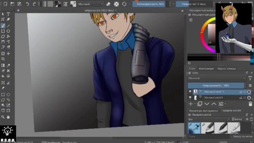Choose the Select Shapes arrow tool
254x143 pixels.
(x=3, y=14)
